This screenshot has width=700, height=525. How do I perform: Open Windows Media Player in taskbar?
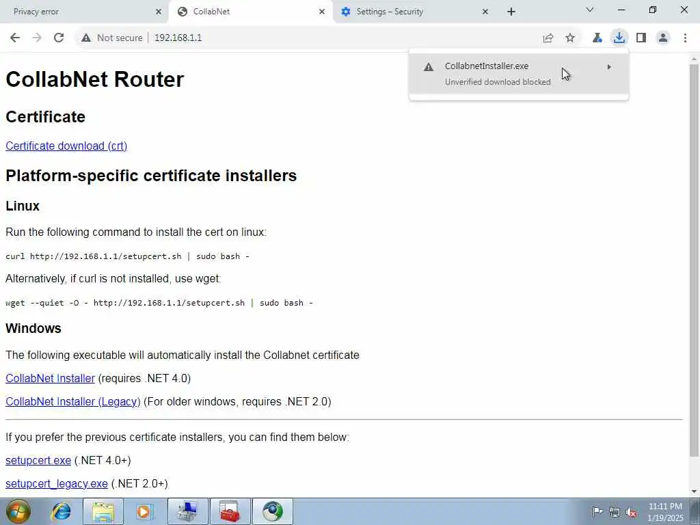pyautogui.click(x=144, y=511)
